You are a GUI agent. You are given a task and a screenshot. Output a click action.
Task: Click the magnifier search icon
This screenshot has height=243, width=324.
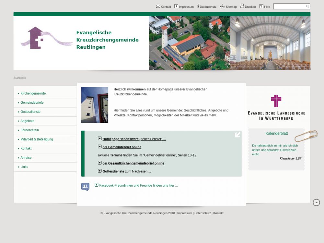pyautogui.click(x=307, y=6)
